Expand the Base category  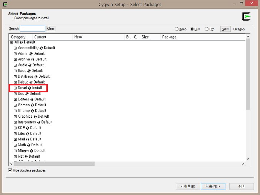[15, 71]
